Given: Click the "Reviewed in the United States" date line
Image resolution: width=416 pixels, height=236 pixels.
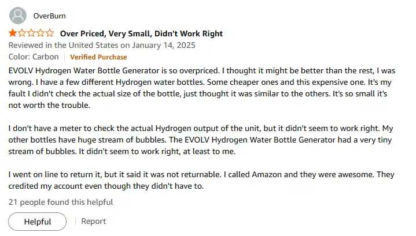Looking at the screenshot, I should click(x=102, y=45).
